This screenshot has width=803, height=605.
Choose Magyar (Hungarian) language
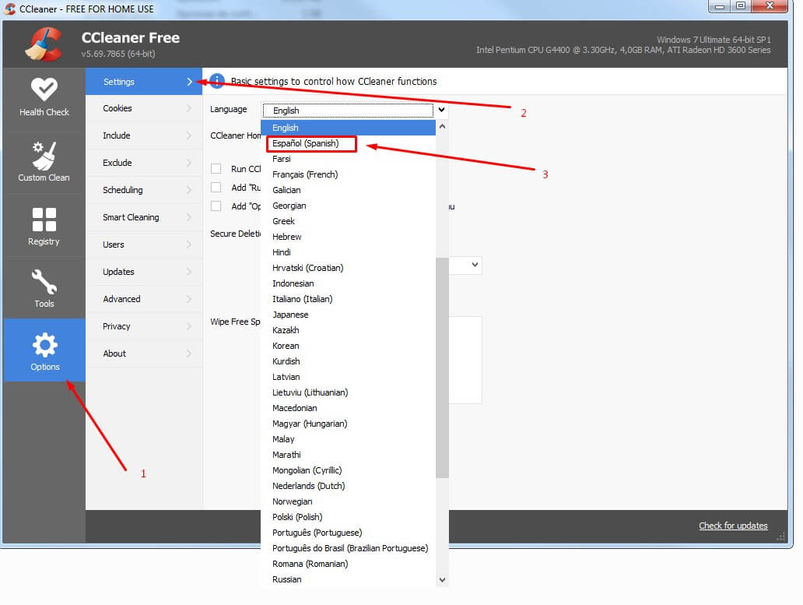pyautogui.click(x=349, y=424)
